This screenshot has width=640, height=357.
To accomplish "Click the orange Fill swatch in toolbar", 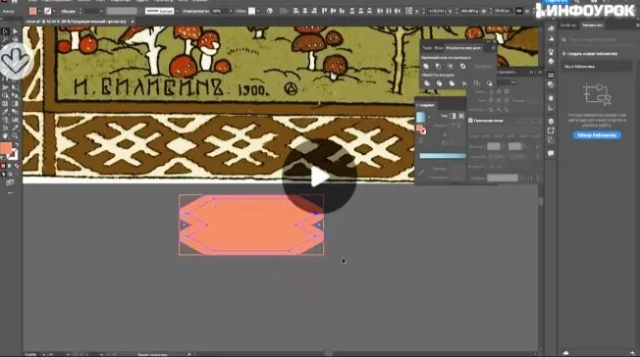I will point(6,149).
